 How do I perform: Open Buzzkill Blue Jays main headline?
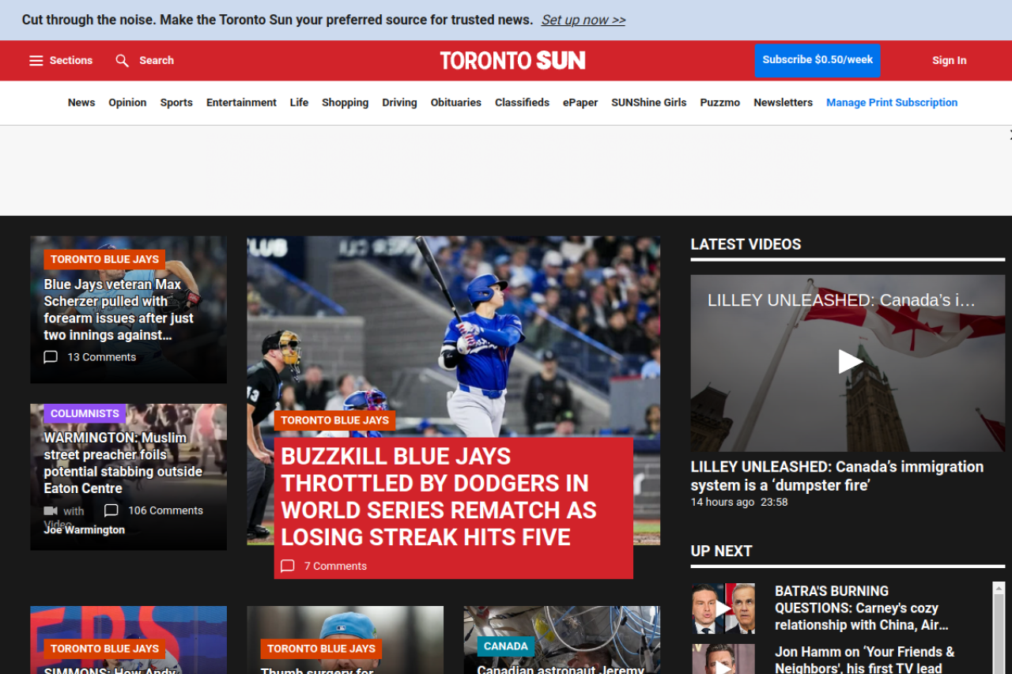[439, 497]
